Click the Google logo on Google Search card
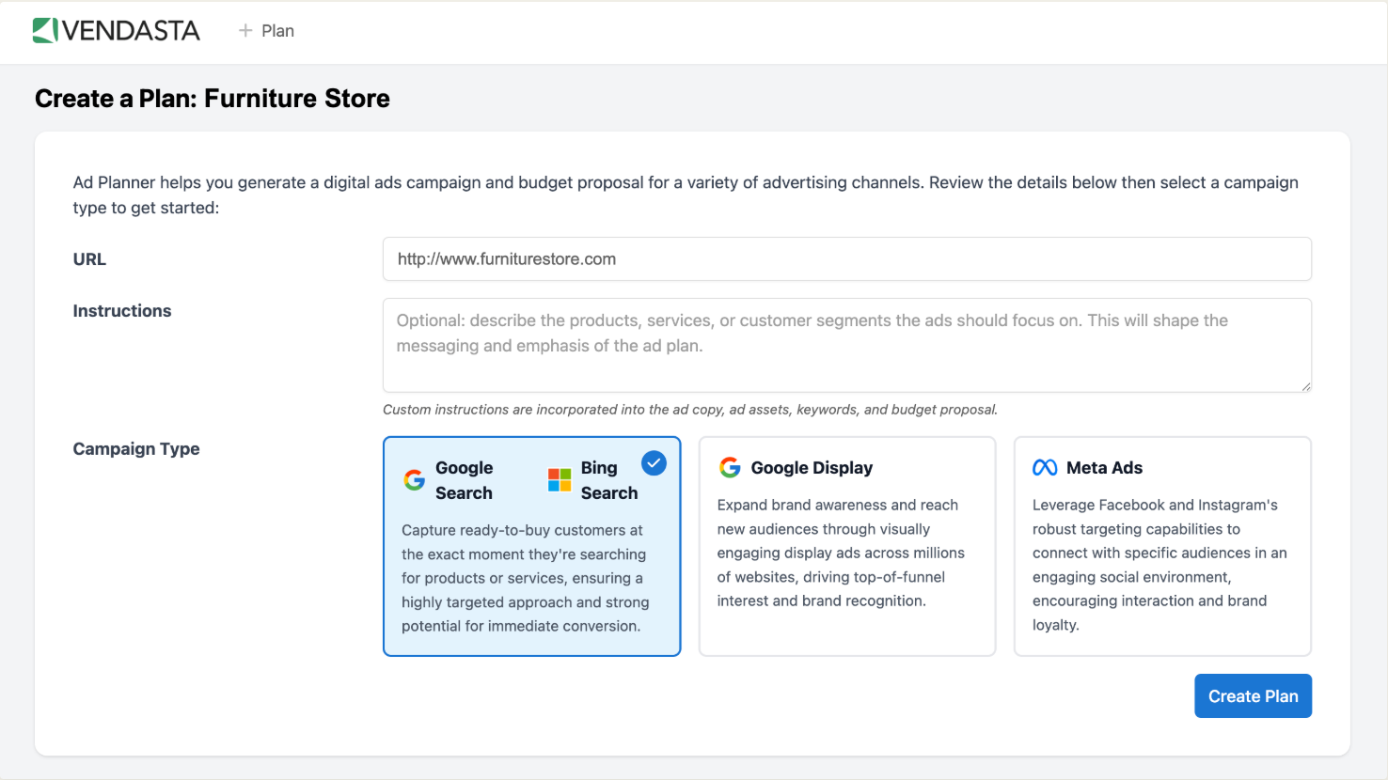This screenshot has height=780, width=1388. pyautogui.click(x=415, y=480)
